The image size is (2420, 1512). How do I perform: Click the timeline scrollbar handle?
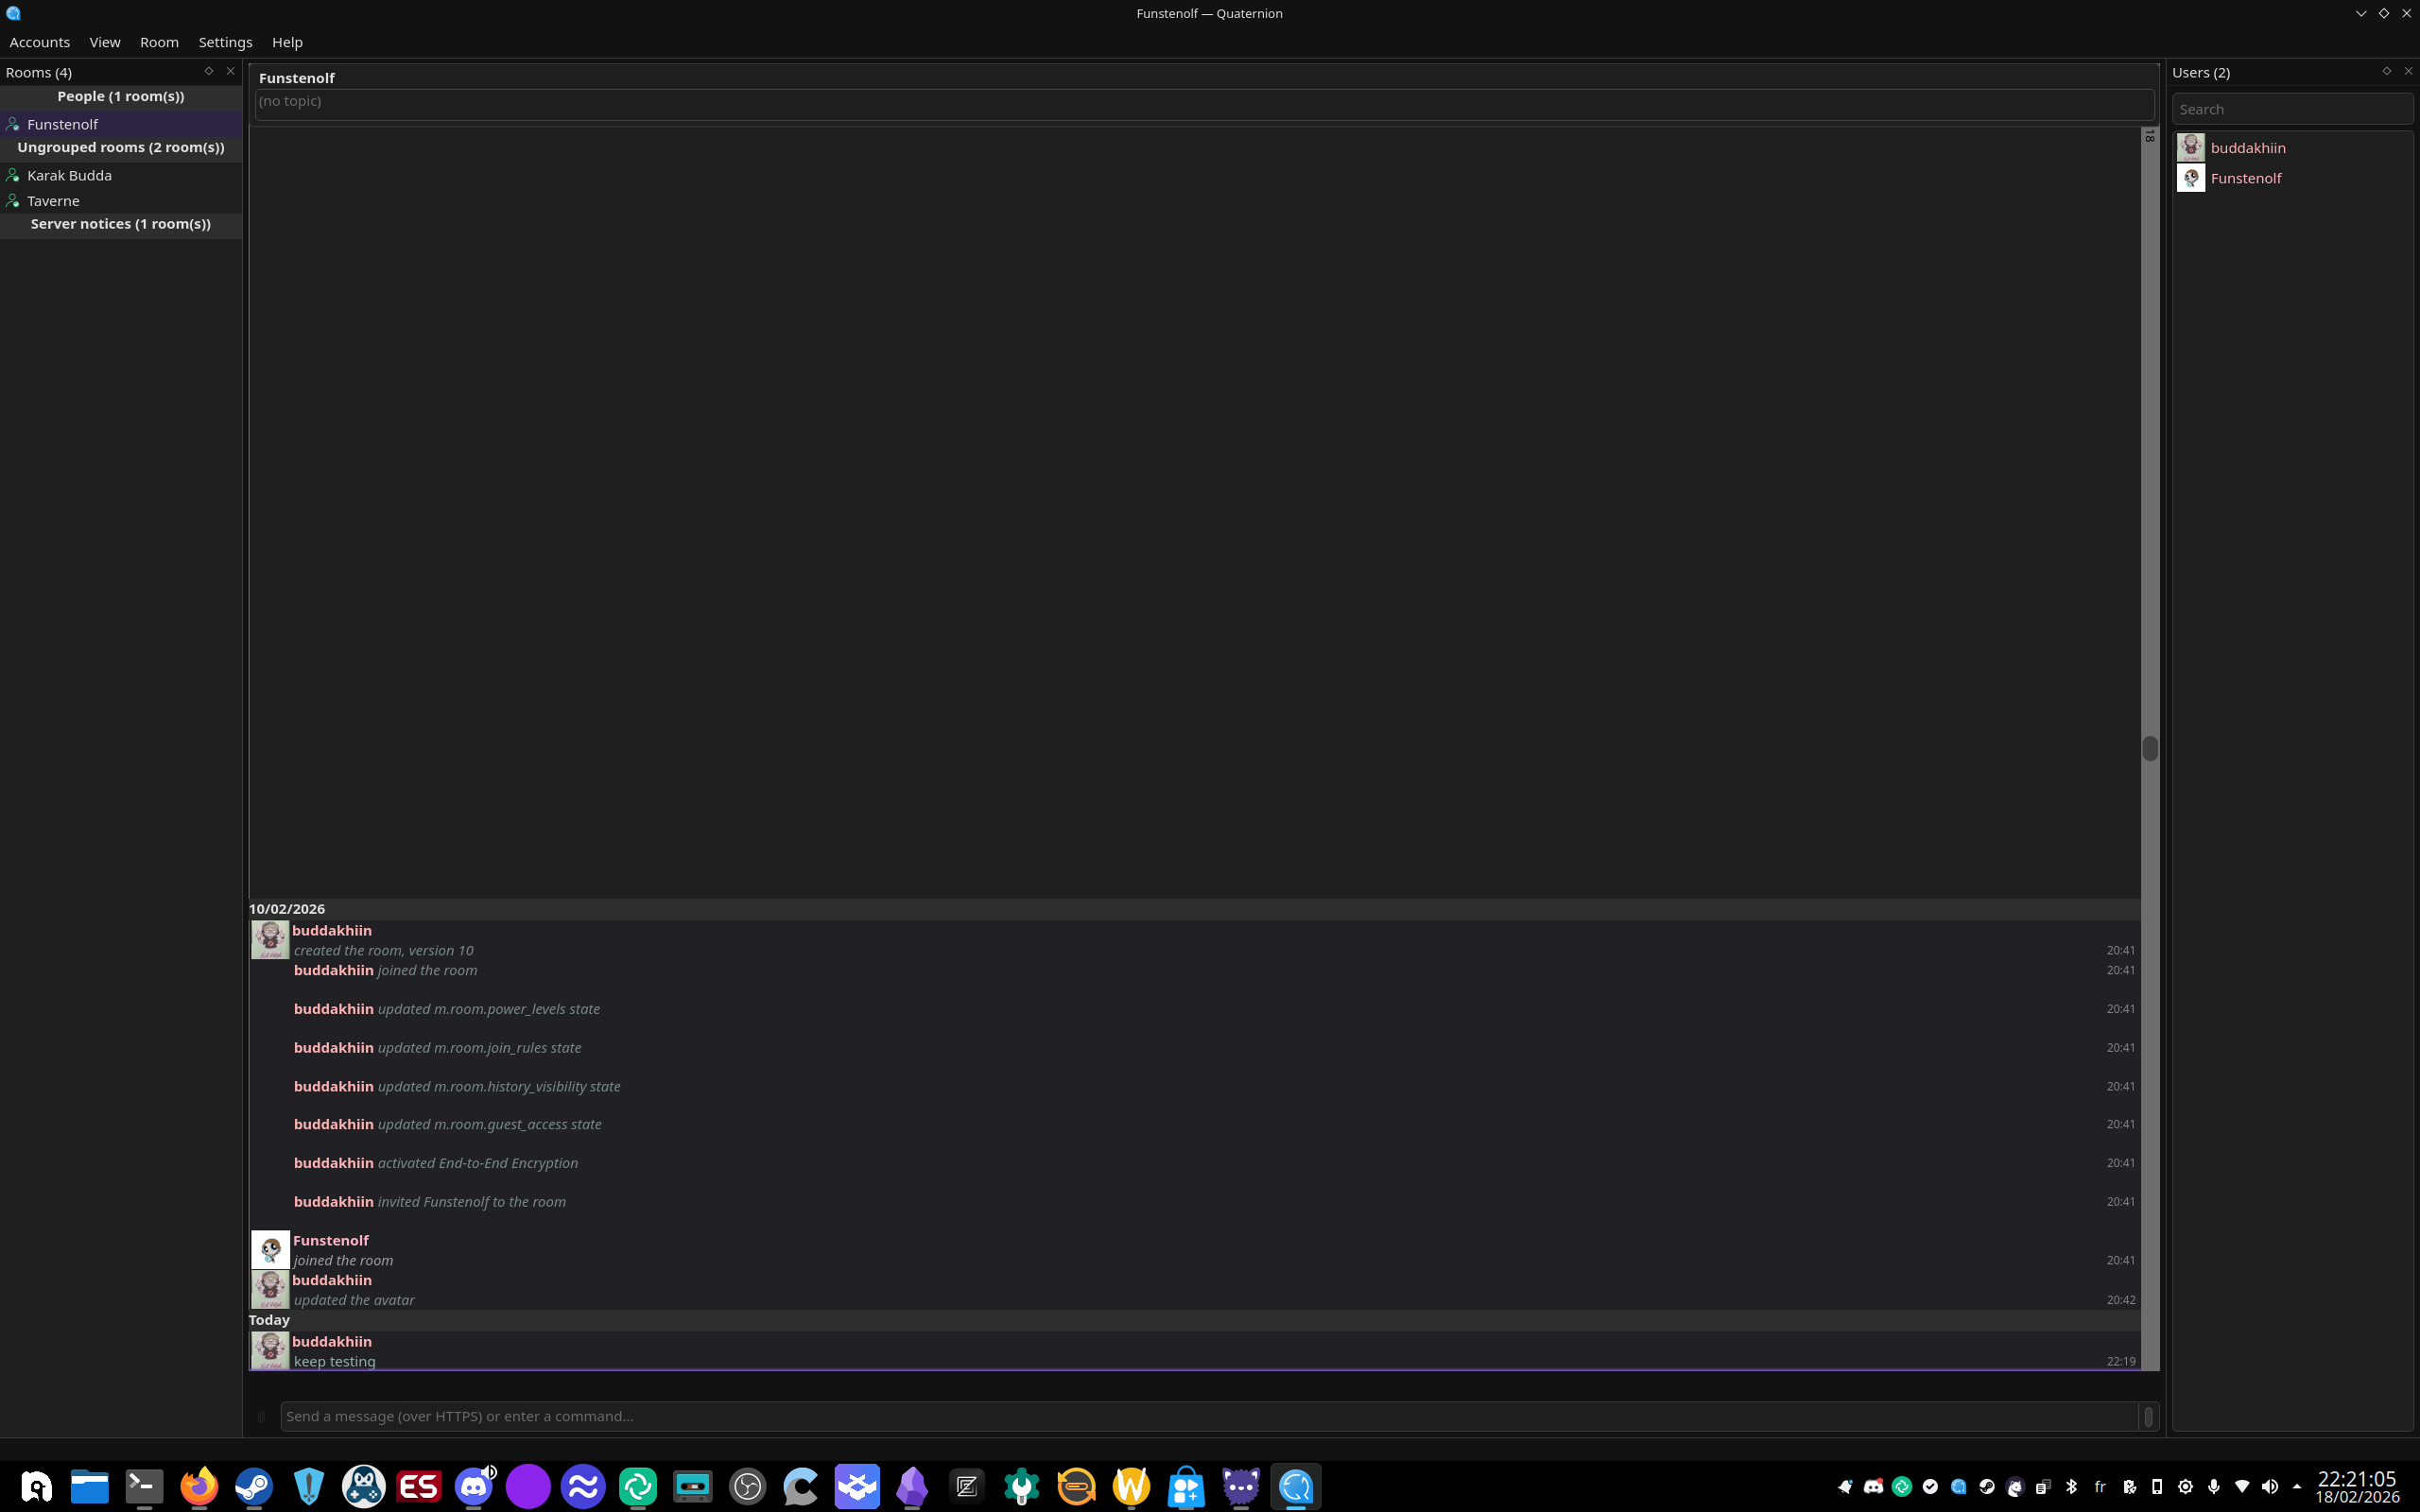2149,748
